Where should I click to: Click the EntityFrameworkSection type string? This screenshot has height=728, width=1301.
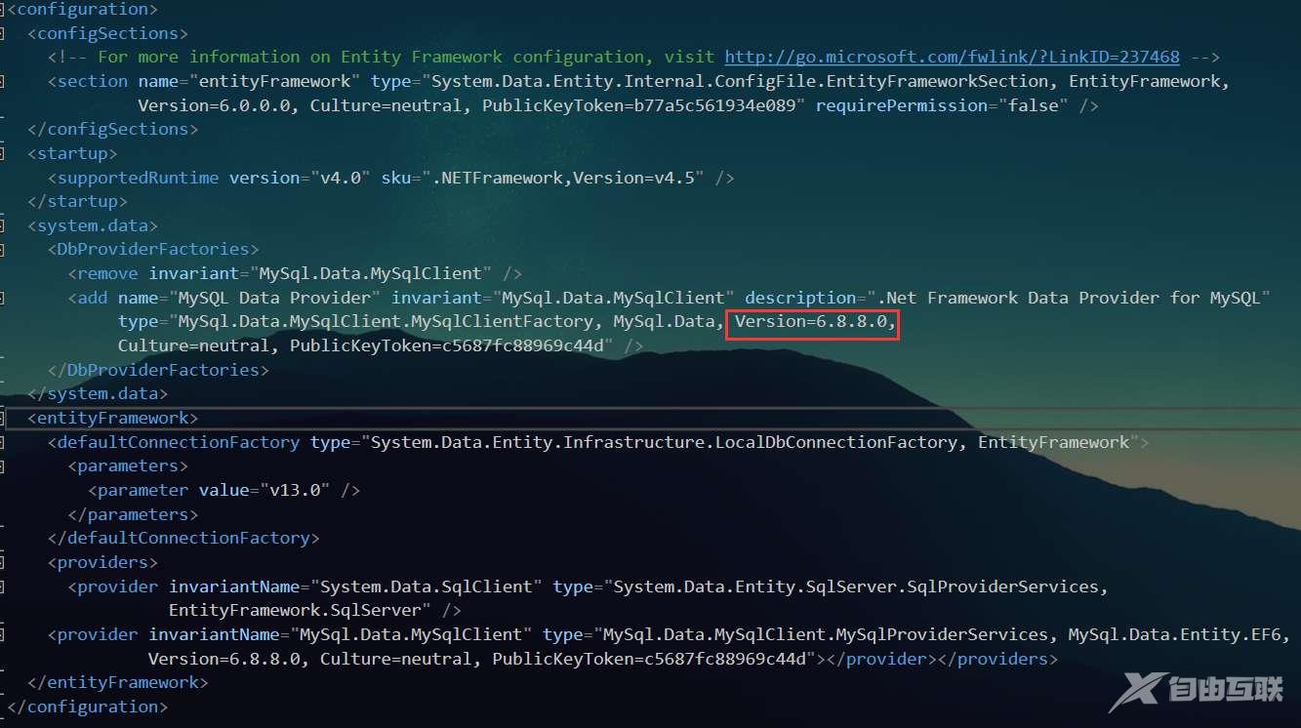pyautogui.click(x=739, y=81)
